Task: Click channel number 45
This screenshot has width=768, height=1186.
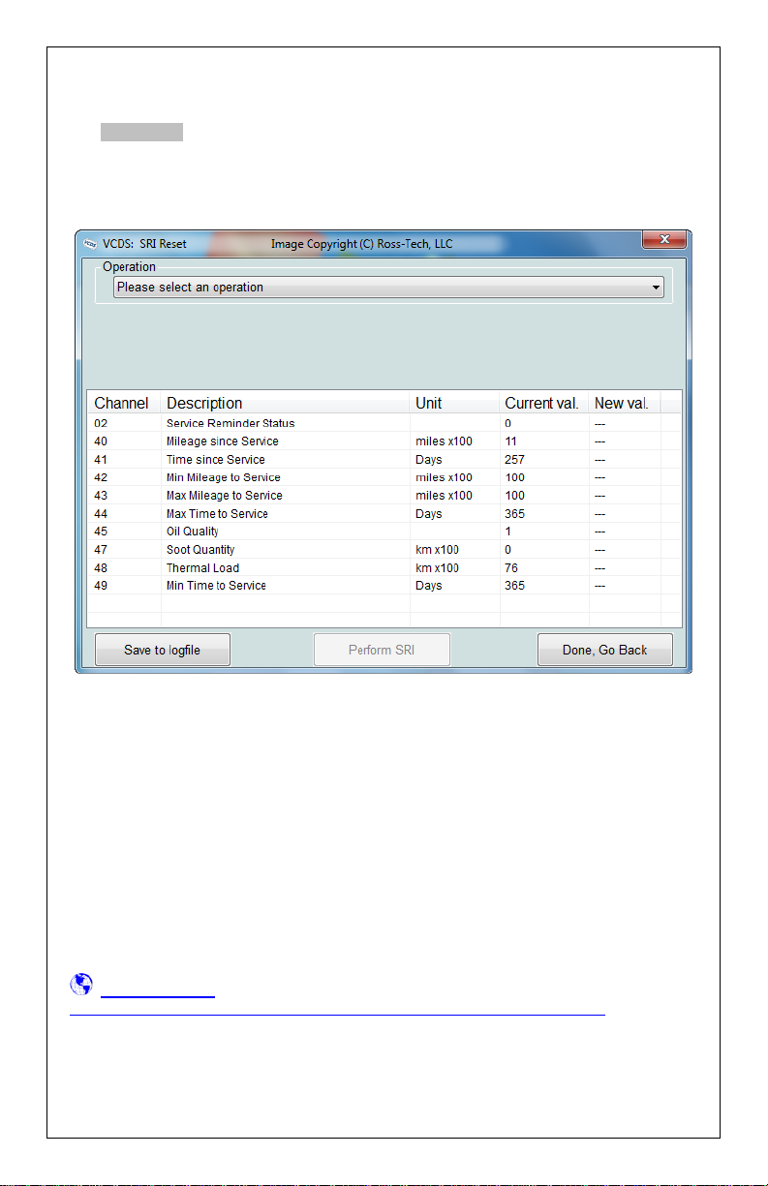Action: [101, 532]
